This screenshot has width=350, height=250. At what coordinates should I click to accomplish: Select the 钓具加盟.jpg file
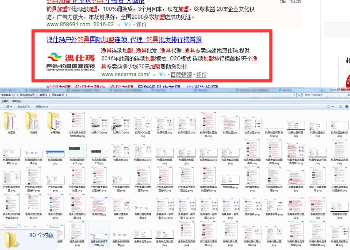pyautogui.click(x=230, y=125)
